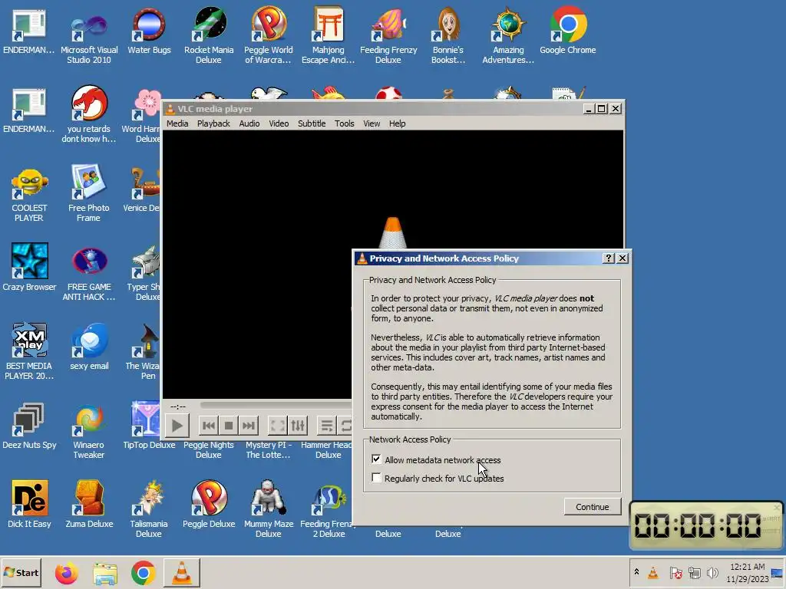Click the VLC Play button

pos(177,426)
